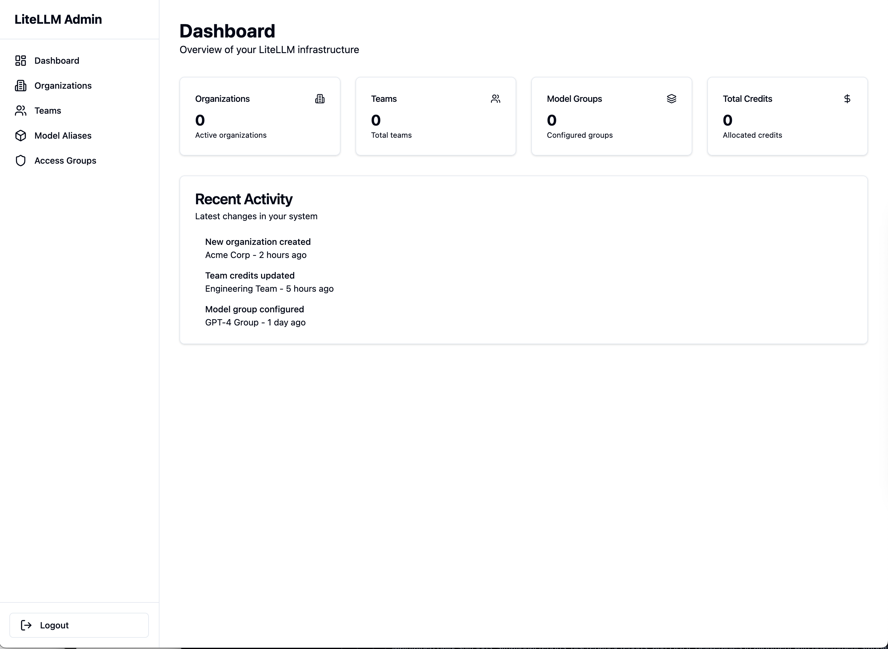Click the Teams people icon in sidebar
The width and height of the screenshot is (888, 649).
coord(21,110)
